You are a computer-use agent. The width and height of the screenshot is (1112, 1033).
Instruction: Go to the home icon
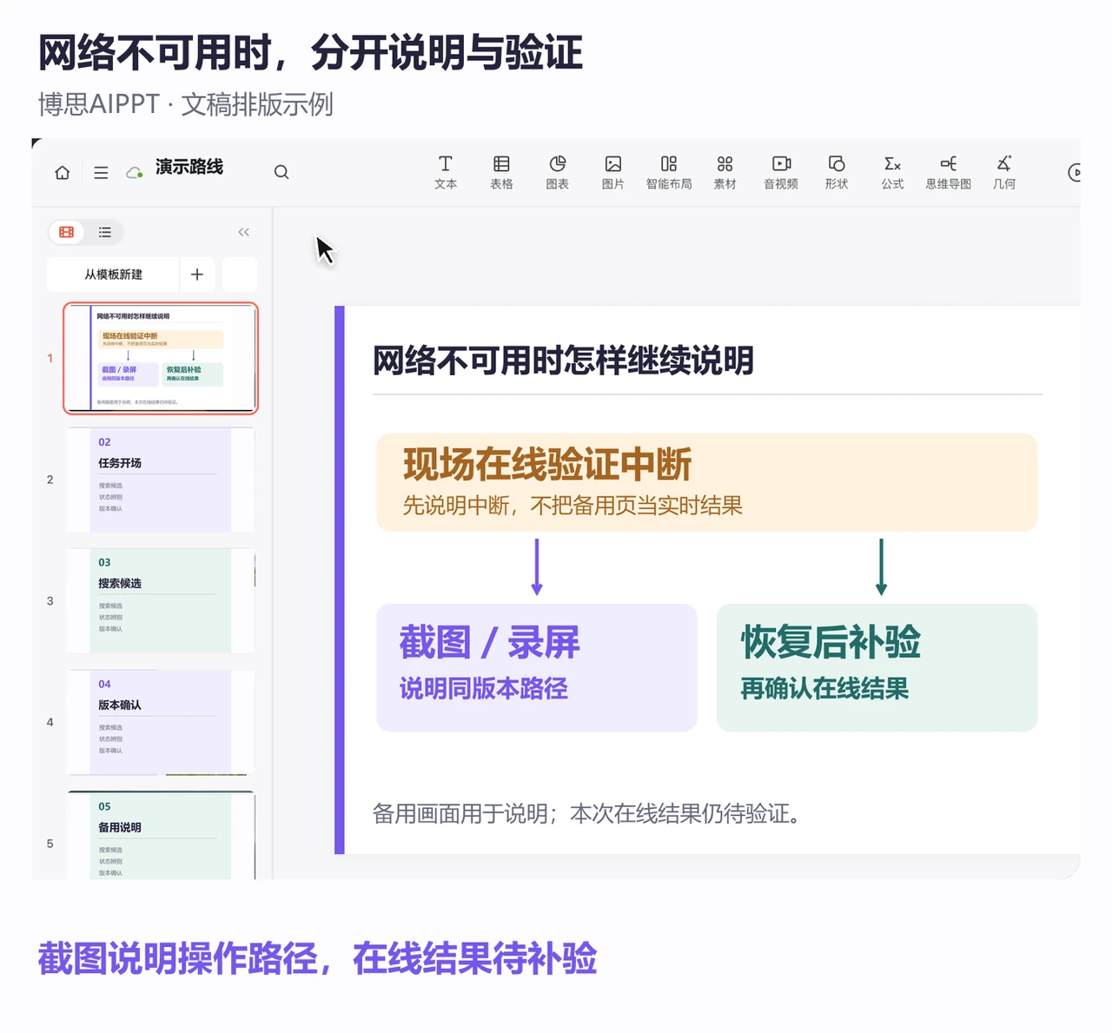point(63,172)
